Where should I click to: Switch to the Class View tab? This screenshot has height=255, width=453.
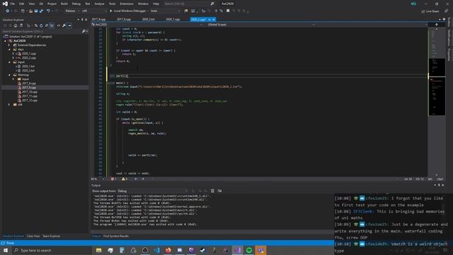[x=33, y=236]
